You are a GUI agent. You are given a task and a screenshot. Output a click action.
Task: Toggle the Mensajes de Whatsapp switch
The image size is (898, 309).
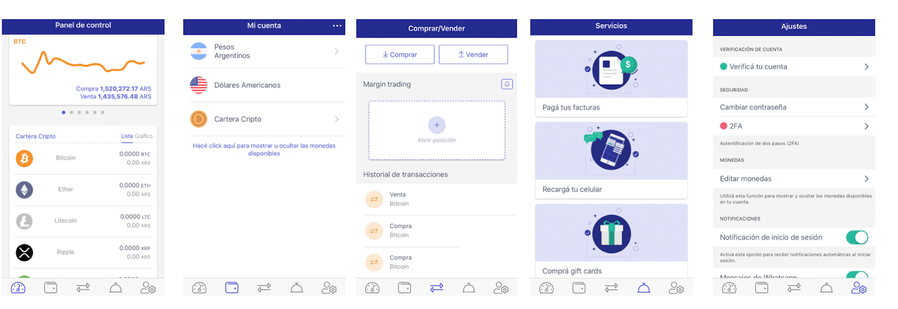click(857, 275)
